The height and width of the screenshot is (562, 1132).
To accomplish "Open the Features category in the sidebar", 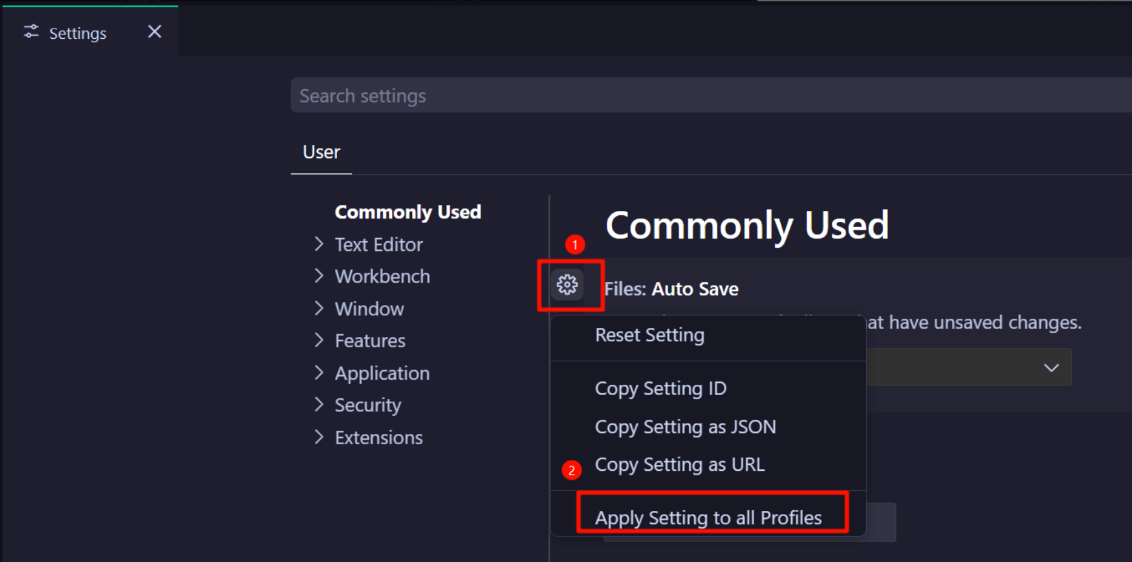I will 369,341.
